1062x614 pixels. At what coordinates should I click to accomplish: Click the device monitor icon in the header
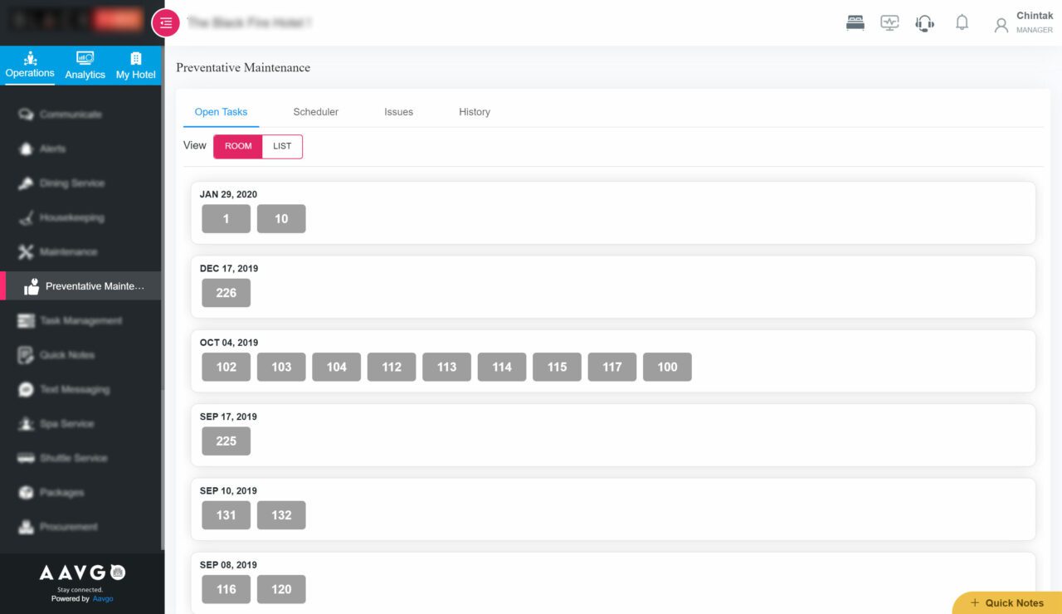[x=889, y=22]
